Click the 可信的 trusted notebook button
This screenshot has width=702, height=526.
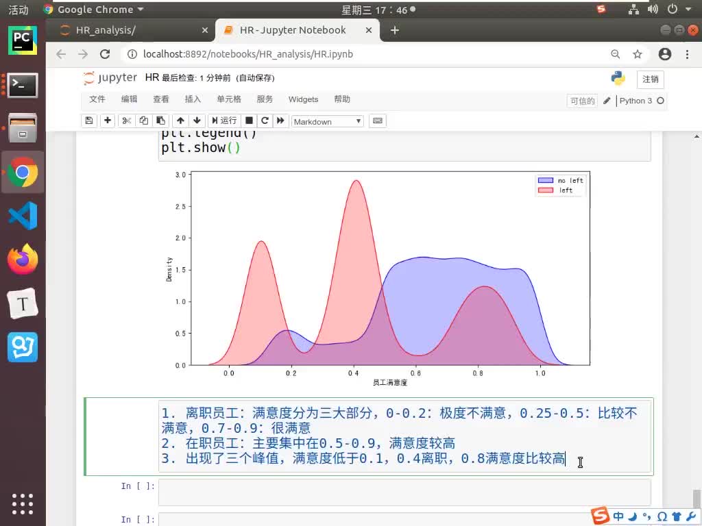(x=582, y=101)
